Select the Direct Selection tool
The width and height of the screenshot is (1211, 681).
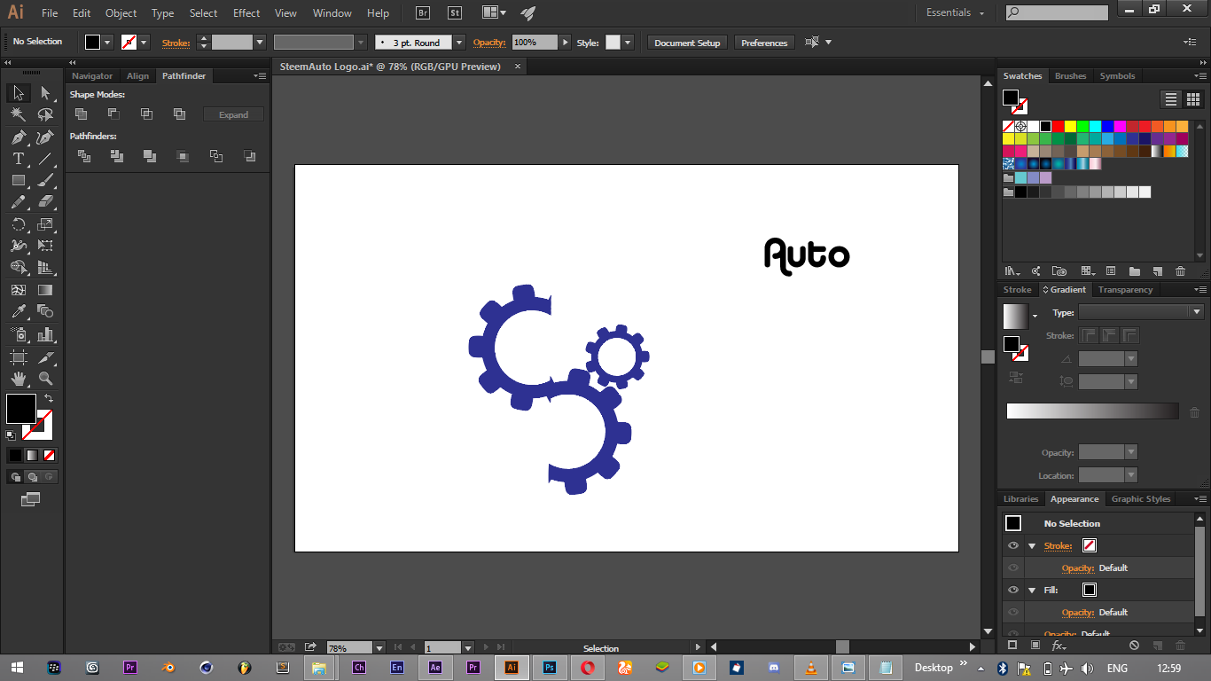[45, 93]
